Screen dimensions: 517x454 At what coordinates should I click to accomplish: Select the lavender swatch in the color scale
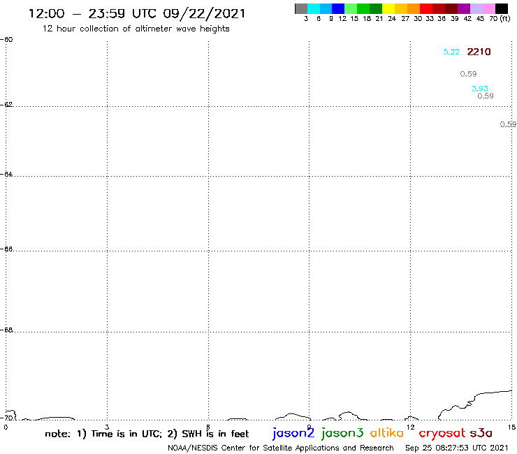(476, 8)
